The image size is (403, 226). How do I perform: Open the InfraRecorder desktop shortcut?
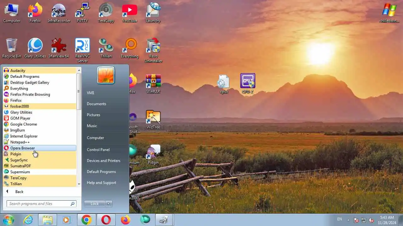click(59, 13)
